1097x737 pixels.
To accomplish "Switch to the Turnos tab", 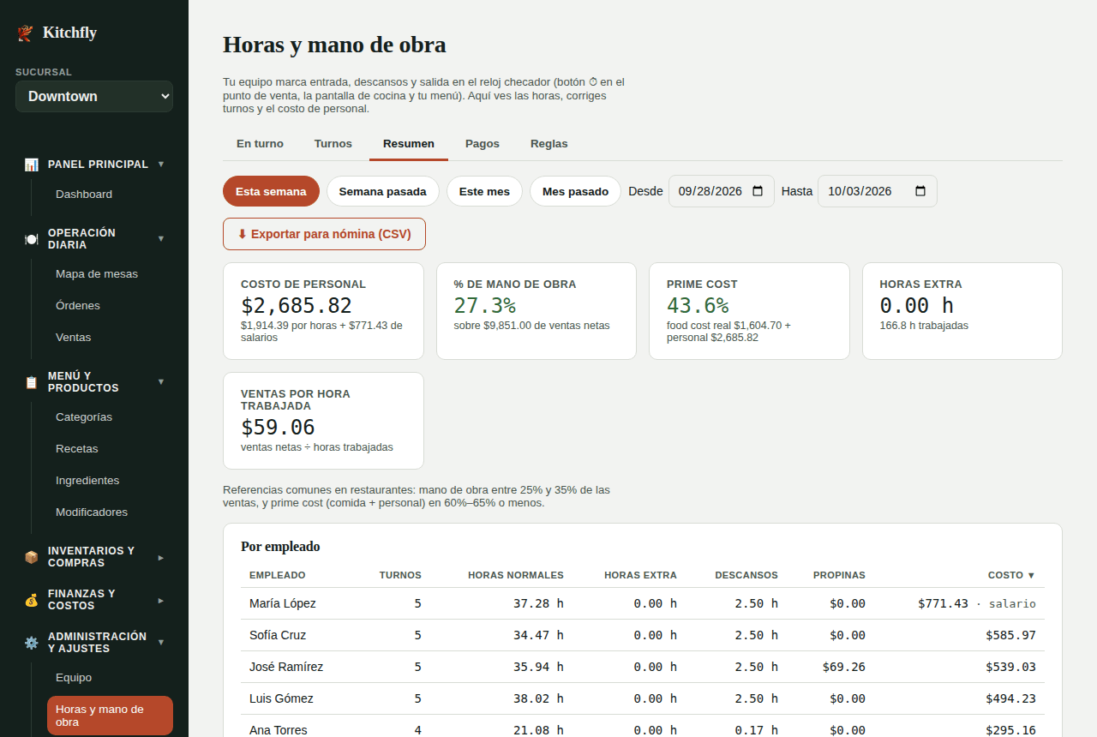I will tap(333, 144).
